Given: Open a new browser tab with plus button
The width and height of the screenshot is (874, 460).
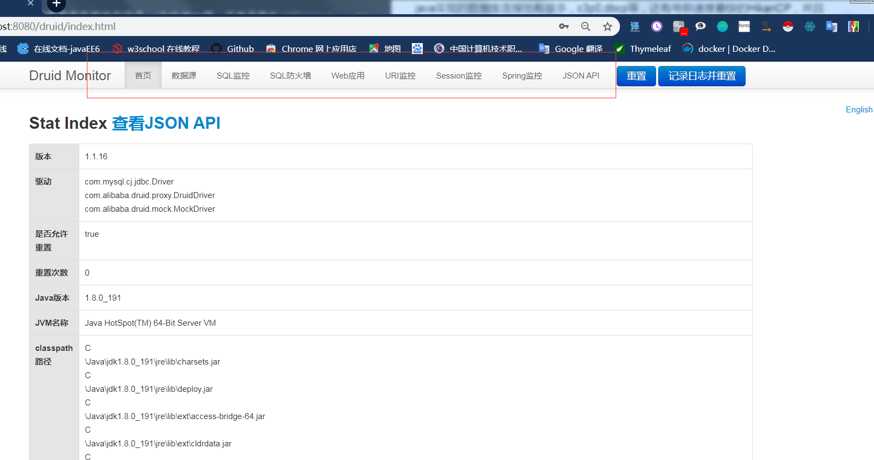Looking at the screenshot, I should [56, 4].
